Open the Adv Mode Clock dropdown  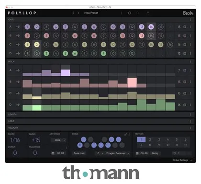[x=58, y=140]
